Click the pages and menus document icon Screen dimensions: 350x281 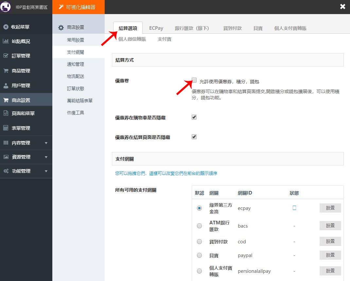click(6, 113)
